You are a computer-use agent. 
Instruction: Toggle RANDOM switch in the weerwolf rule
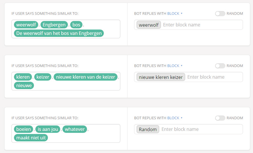[x=220, y=14]
